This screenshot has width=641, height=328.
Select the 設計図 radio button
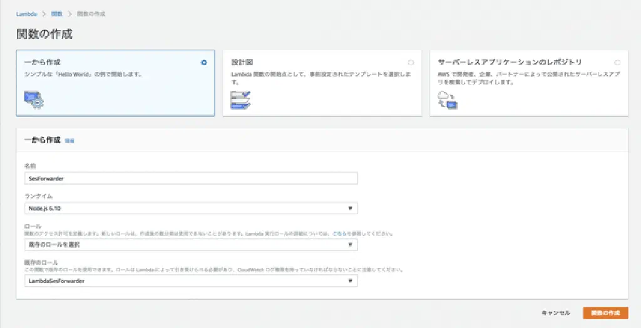[411, 63]
